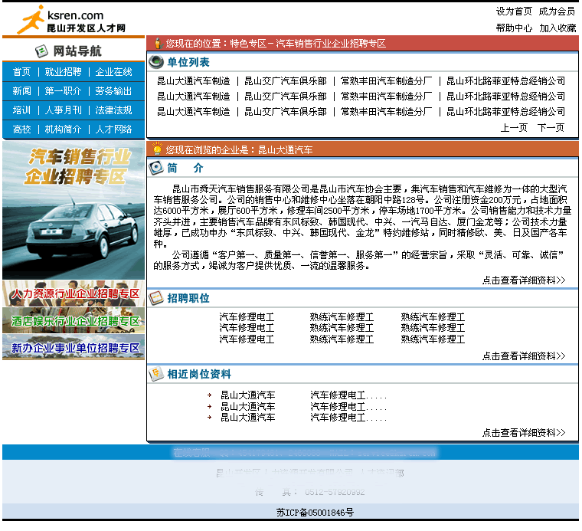Click 点击查看详细资料 under 简介
This screenshot has width=582, height=531.
click(x=524, y=280)
